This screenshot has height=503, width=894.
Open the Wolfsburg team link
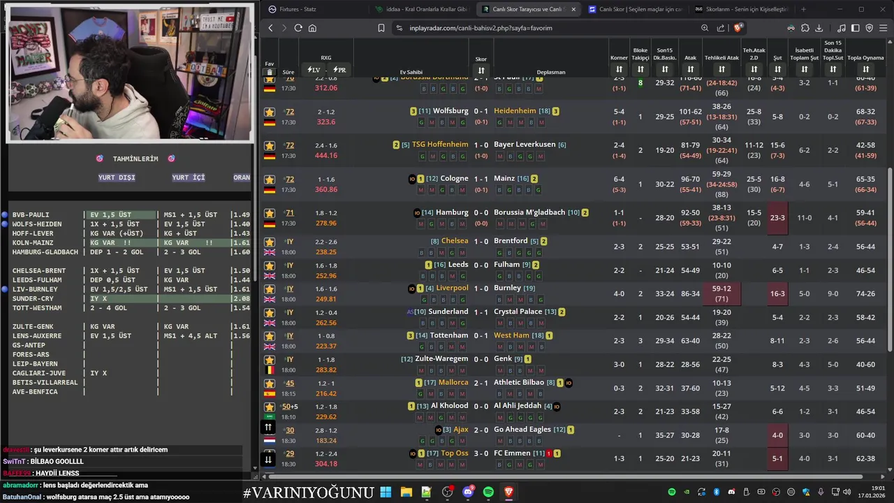tap(450, 111)
